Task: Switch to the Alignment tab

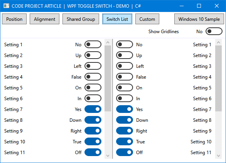Action: click(x=44, y=19)
